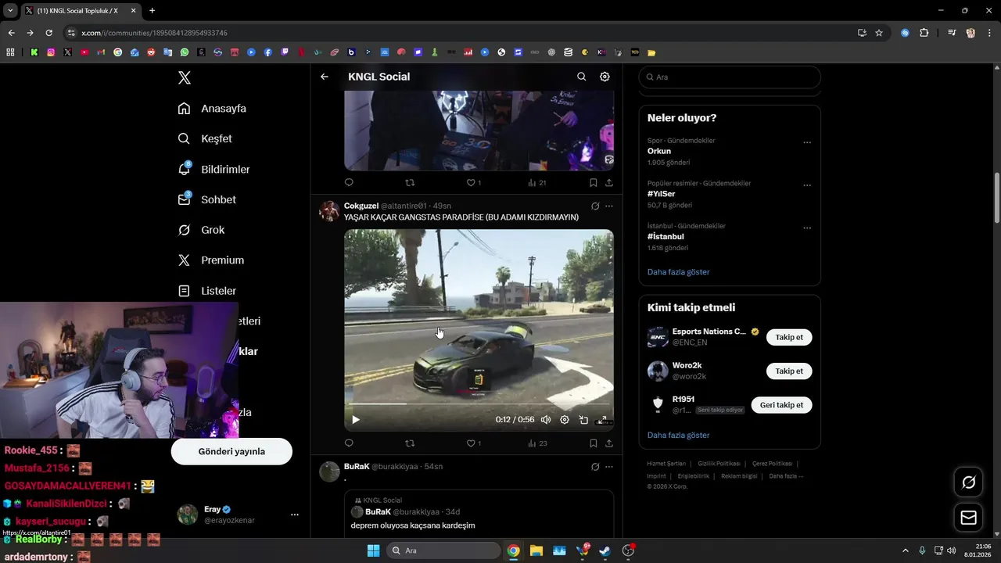1001x563 pixels.
Task: Reload the page in Chrome
Action: [48, 33]
